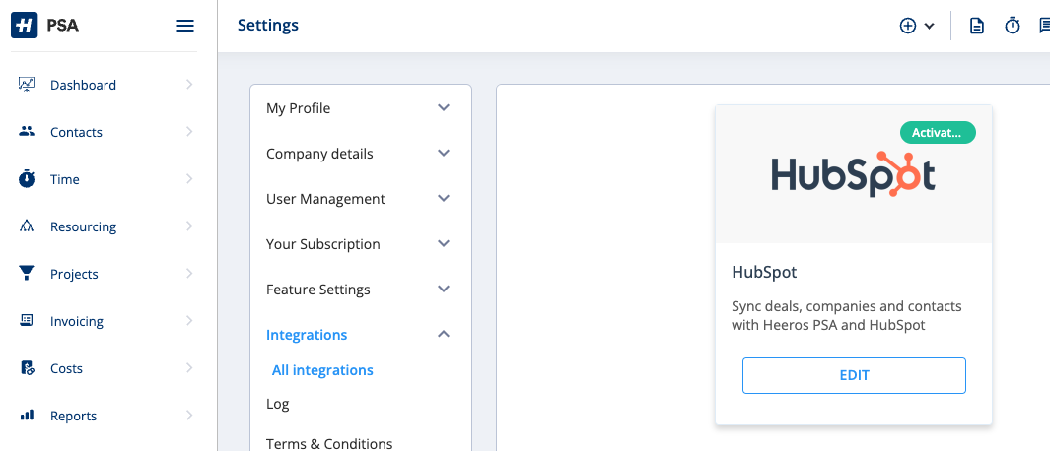Click the PSA text beside the logo

pyautogui.click(x=63, y=27)
